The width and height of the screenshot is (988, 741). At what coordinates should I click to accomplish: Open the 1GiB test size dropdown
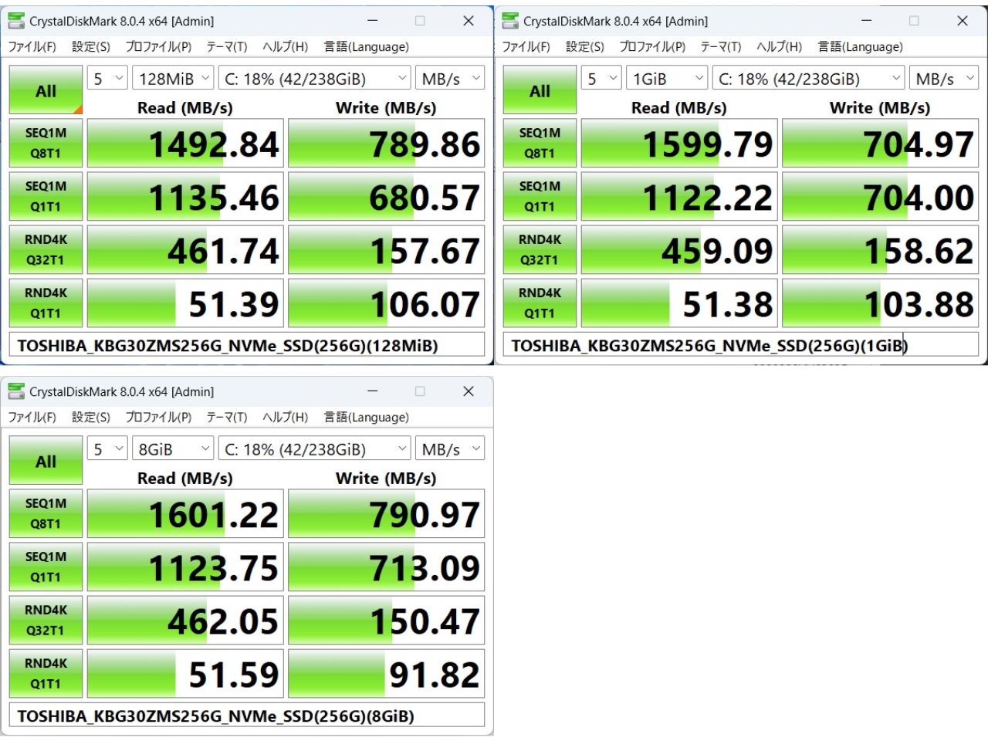pyautogui.click(x=667, y=79)
